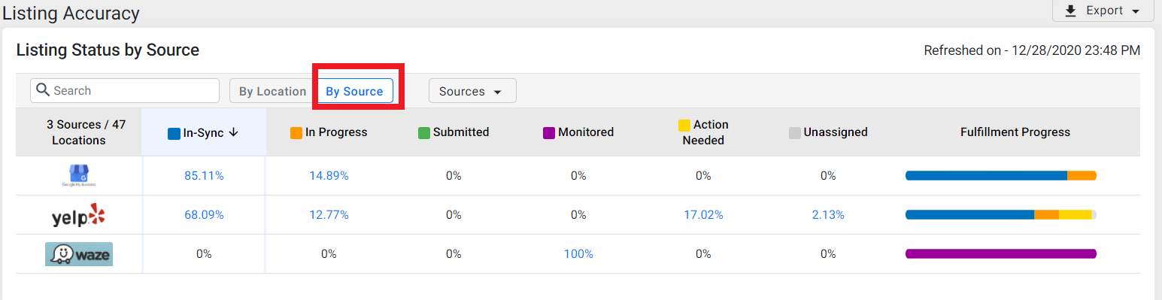Switch to By Location view
The width and height of the screenshot is (1162, 300).
pos(272,91)
